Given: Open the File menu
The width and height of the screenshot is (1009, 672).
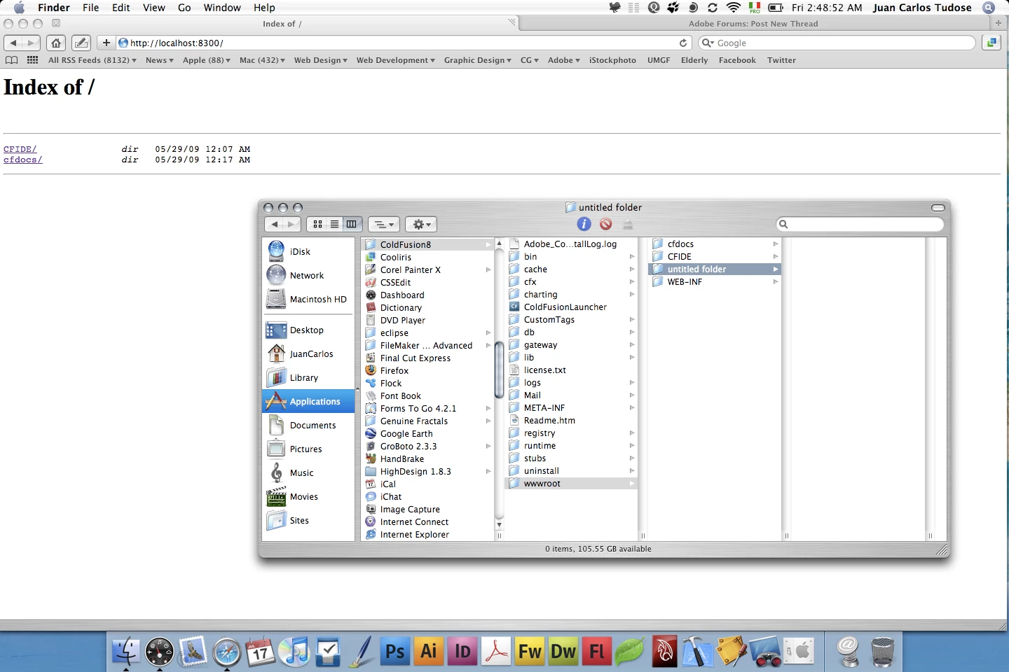Looking at the screenshot, I should (90, 8).
